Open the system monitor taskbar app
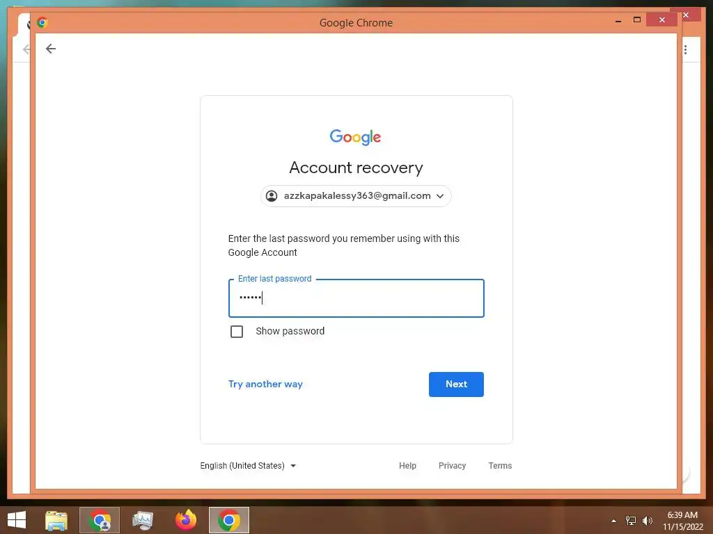 pyautogui.click(x=143, y=520)
